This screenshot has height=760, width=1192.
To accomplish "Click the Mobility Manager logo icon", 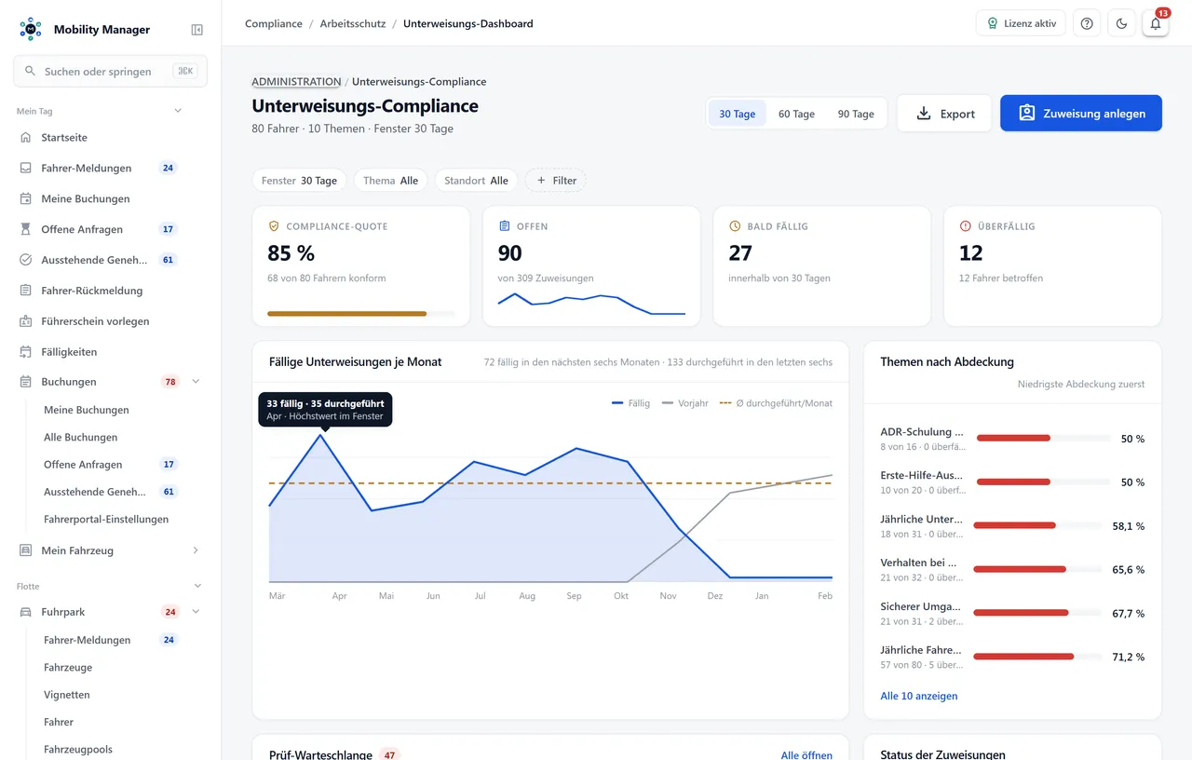I will 31,29.
